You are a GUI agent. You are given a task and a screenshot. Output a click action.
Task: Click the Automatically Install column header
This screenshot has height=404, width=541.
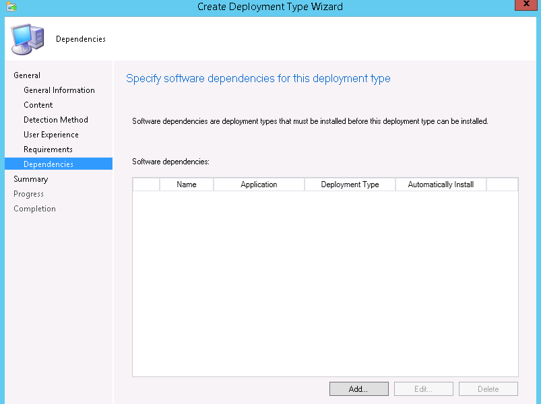[x=441, y=184]
